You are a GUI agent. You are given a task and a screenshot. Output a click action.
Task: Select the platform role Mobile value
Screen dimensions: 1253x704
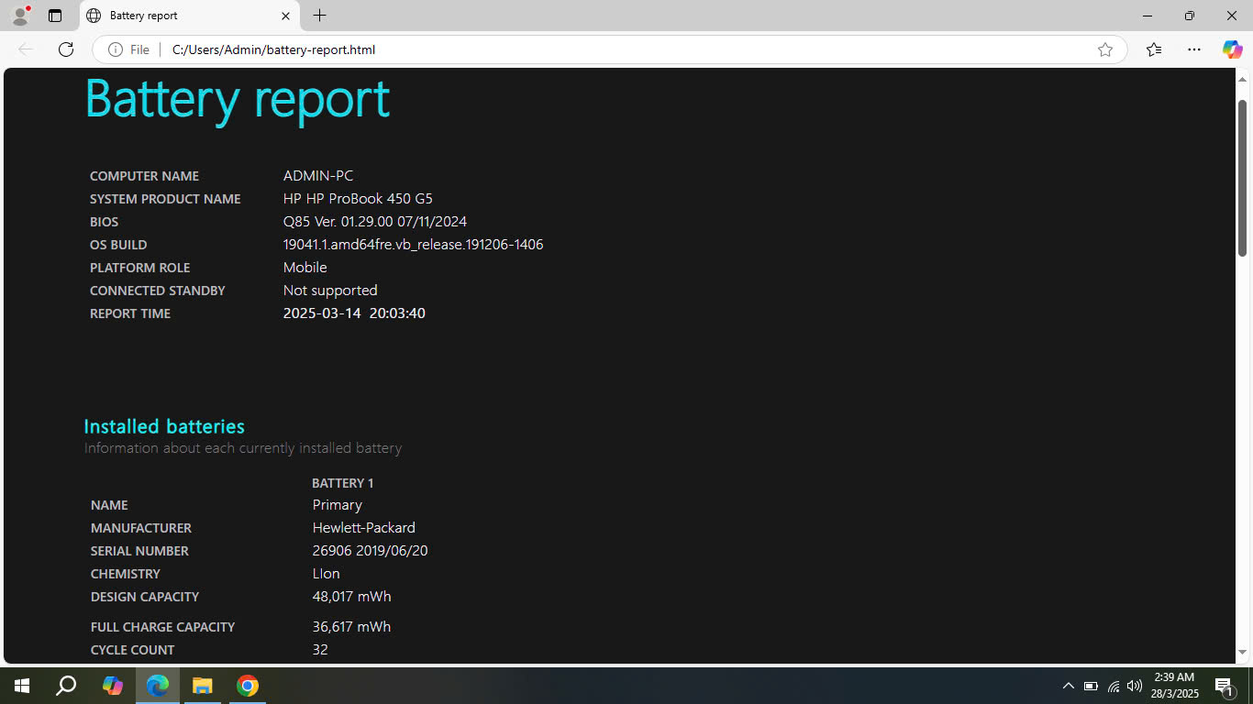[x=305, y=268]
